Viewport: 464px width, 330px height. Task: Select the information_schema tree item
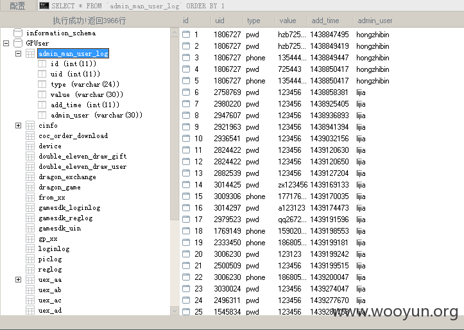(x=61, y=33)
